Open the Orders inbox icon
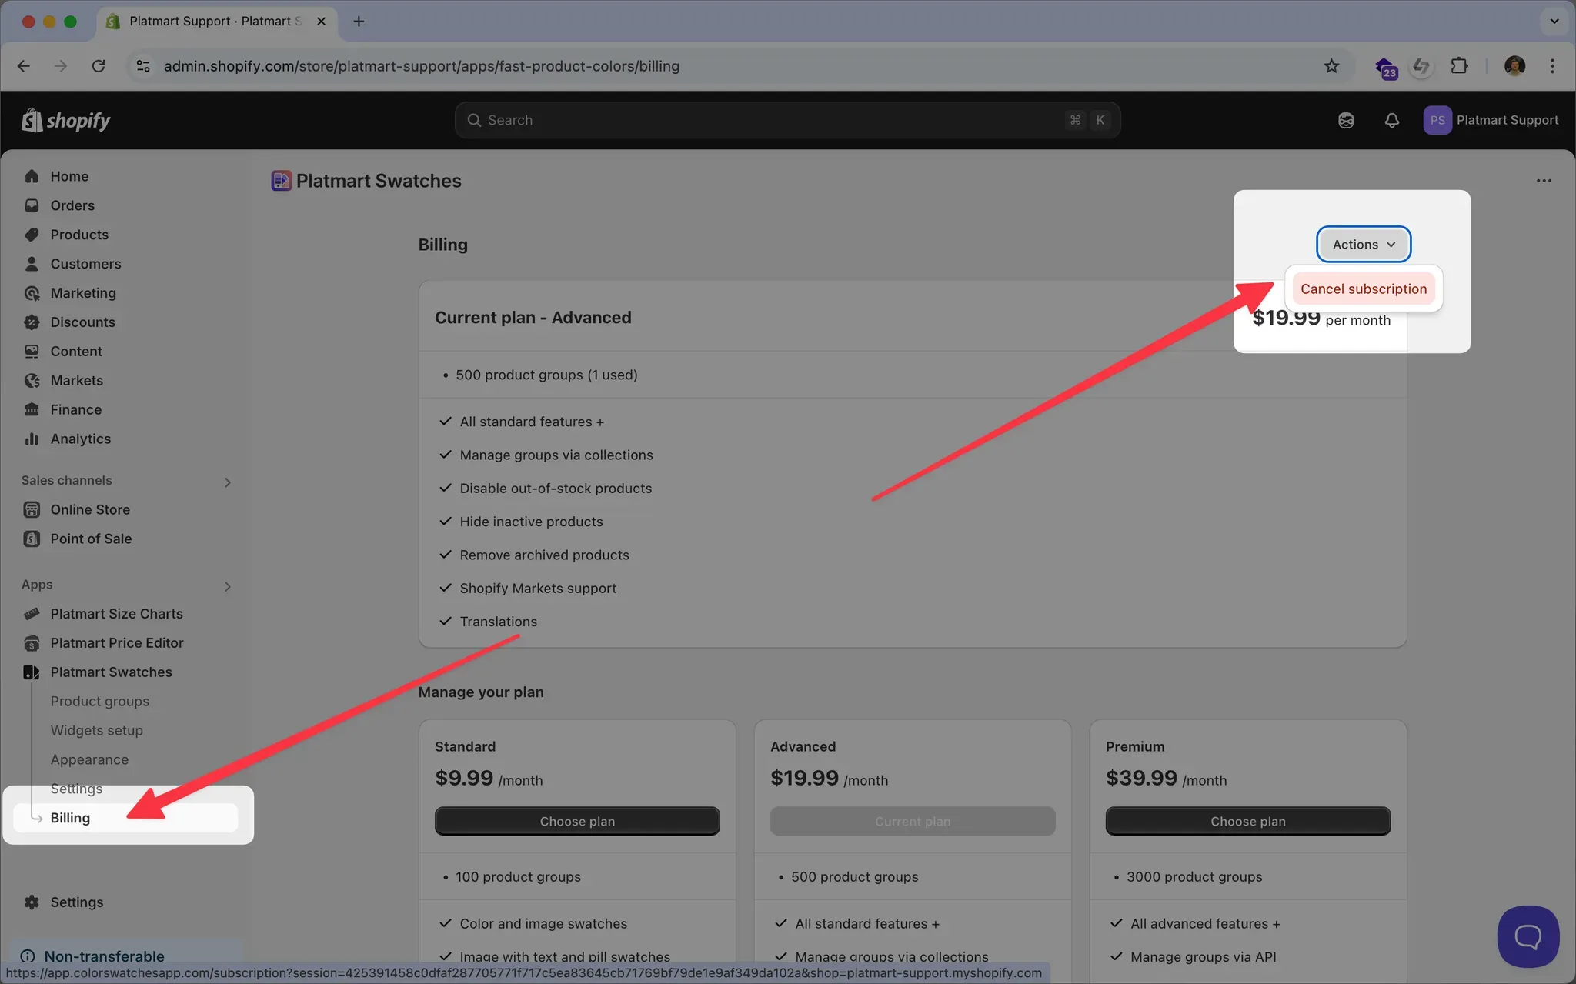This screenshot has width=1576, height=984. [32, 205]
